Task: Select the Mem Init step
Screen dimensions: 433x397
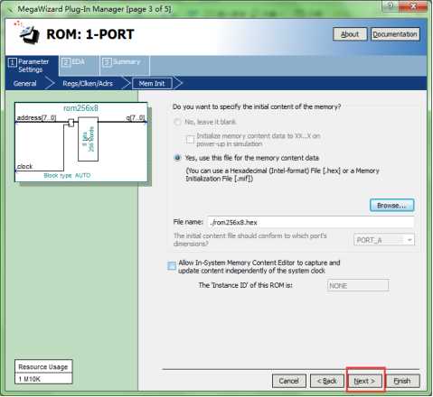Action: pyautogui.click(x=152, y=84)
